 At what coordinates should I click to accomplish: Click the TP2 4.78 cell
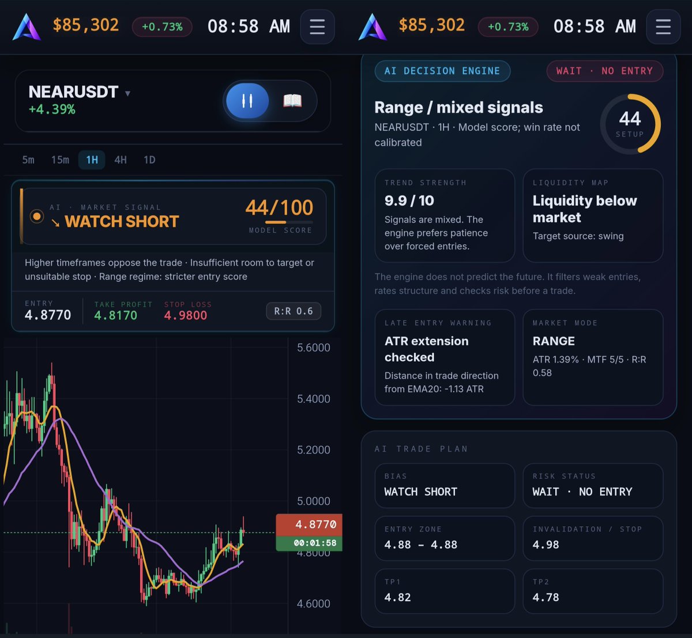(x=593, y=591)
